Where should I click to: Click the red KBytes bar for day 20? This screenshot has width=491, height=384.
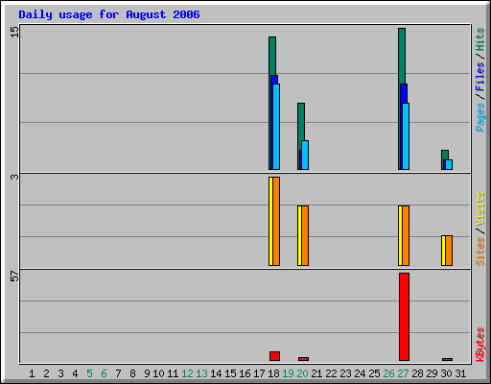(x=303, y=359)
